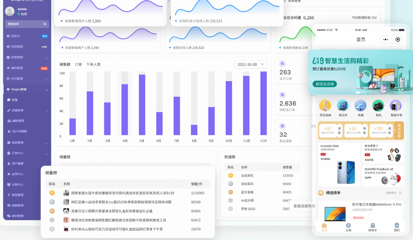This screenshot has width=413, height=240.
Task: Click the mini-program circular close icon
Action: (398, 40)
